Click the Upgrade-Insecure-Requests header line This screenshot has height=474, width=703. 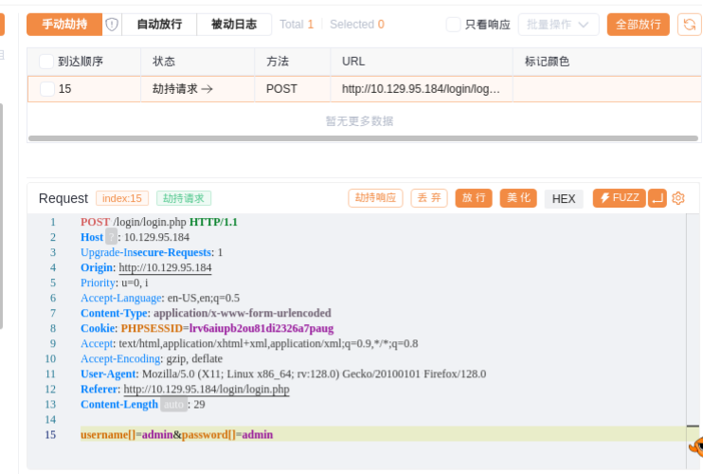point(152,252)
